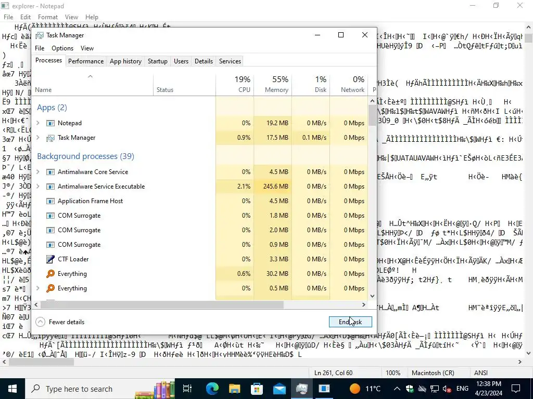Click Notepad's horizontal scrollbar thumb
Image resolution: width=533 pixels, height=399 pixels.
tap(41, 362)
